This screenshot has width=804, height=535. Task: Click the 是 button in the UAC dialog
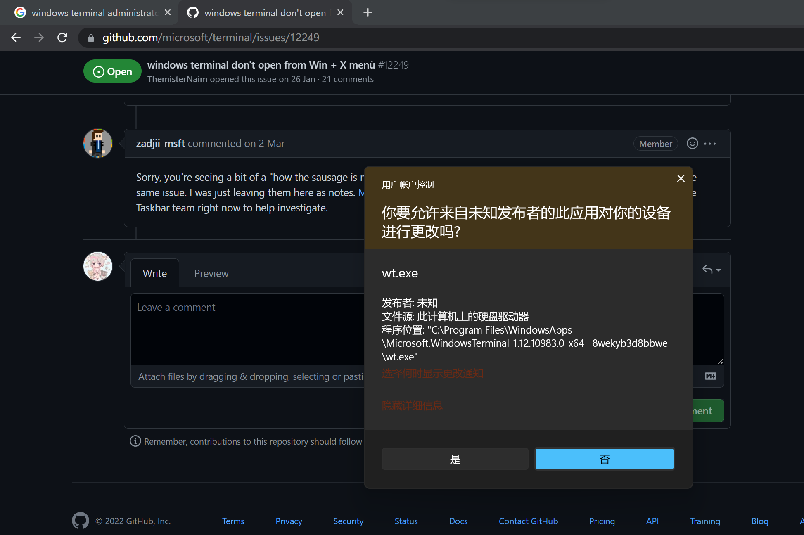(x=455, y=459)
